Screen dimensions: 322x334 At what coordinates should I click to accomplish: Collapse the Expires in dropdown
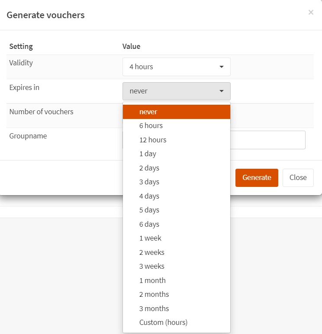tap(176, 91)
